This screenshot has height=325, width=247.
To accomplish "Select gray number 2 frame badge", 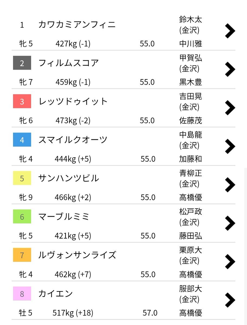I will [x=22, y=63].
